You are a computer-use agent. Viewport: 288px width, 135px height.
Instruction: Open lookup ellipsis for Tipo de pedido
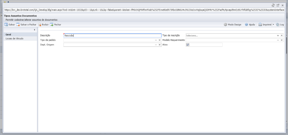click(156, 40)
